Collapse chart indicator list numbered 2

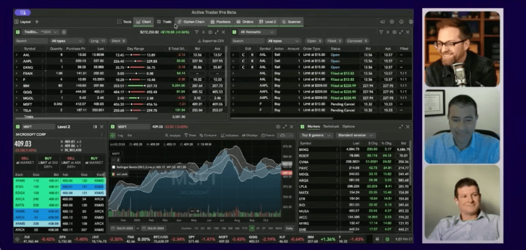[116, 160]
